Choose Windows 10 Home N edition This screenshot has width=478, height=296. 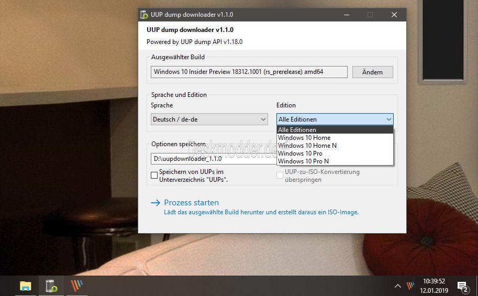coord(335,146)
